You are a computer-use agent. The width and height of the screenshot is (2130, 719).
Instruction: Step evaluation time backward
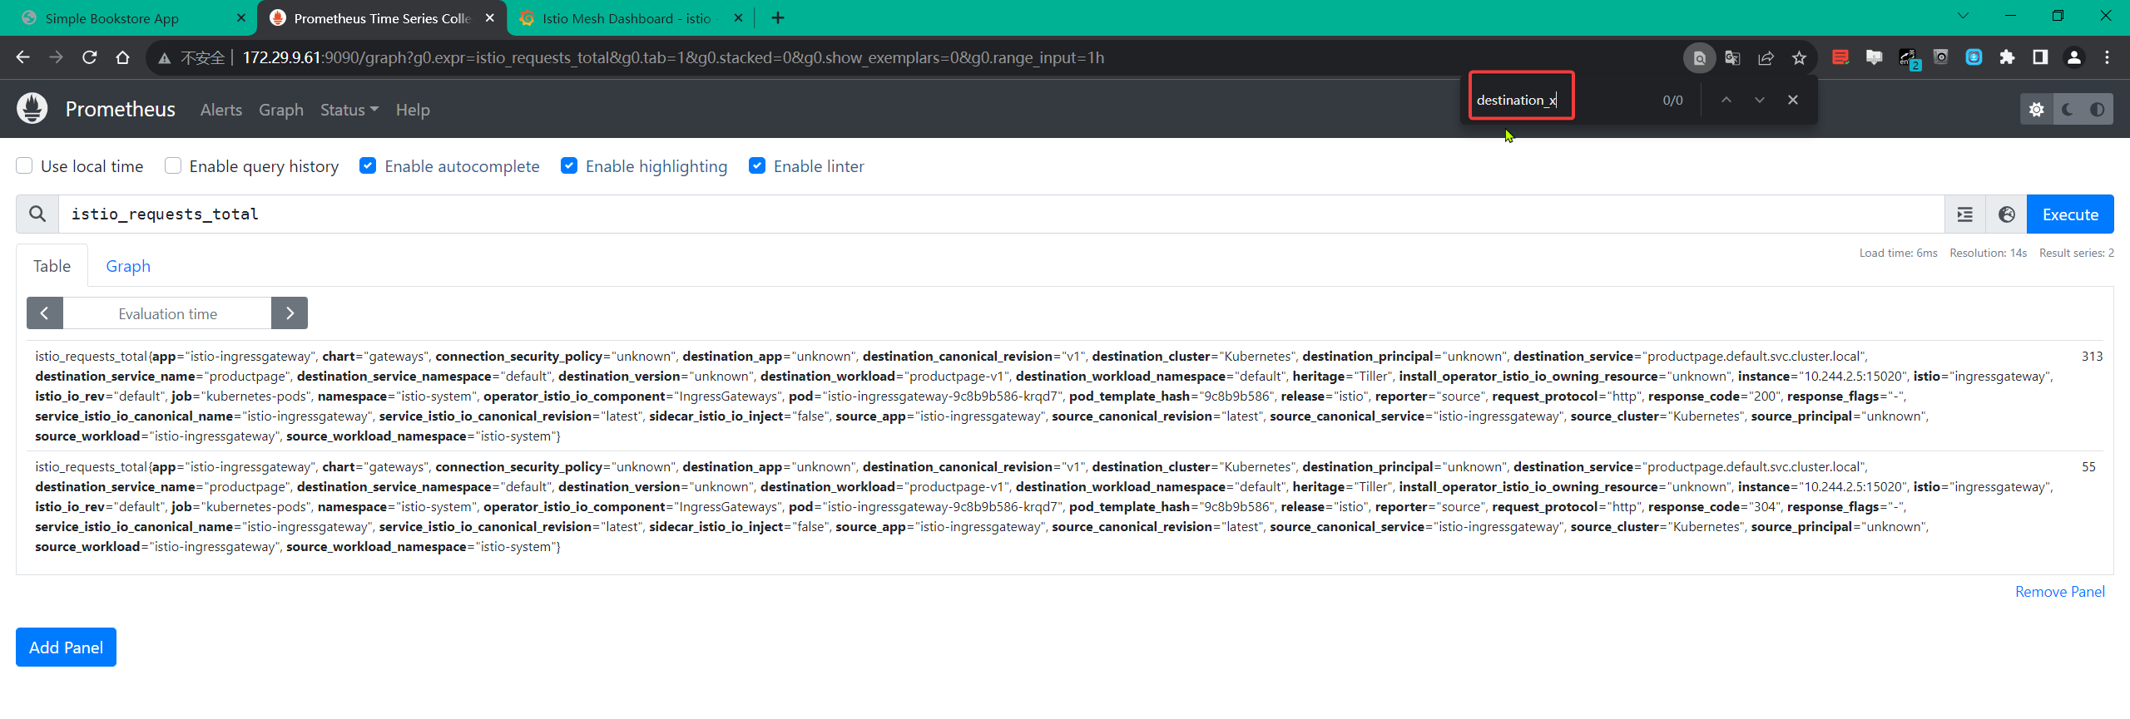click(x=45, y=313)
